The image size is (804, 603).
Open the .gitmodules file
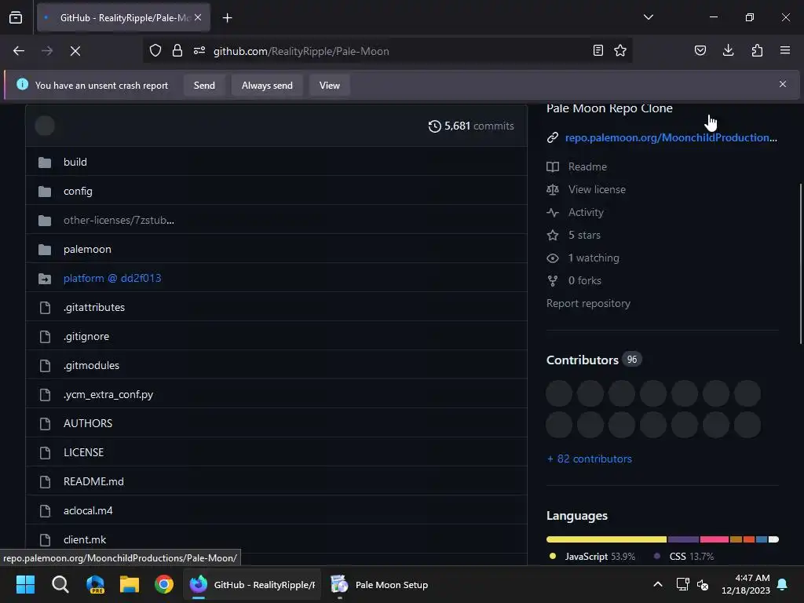[91, 366]
